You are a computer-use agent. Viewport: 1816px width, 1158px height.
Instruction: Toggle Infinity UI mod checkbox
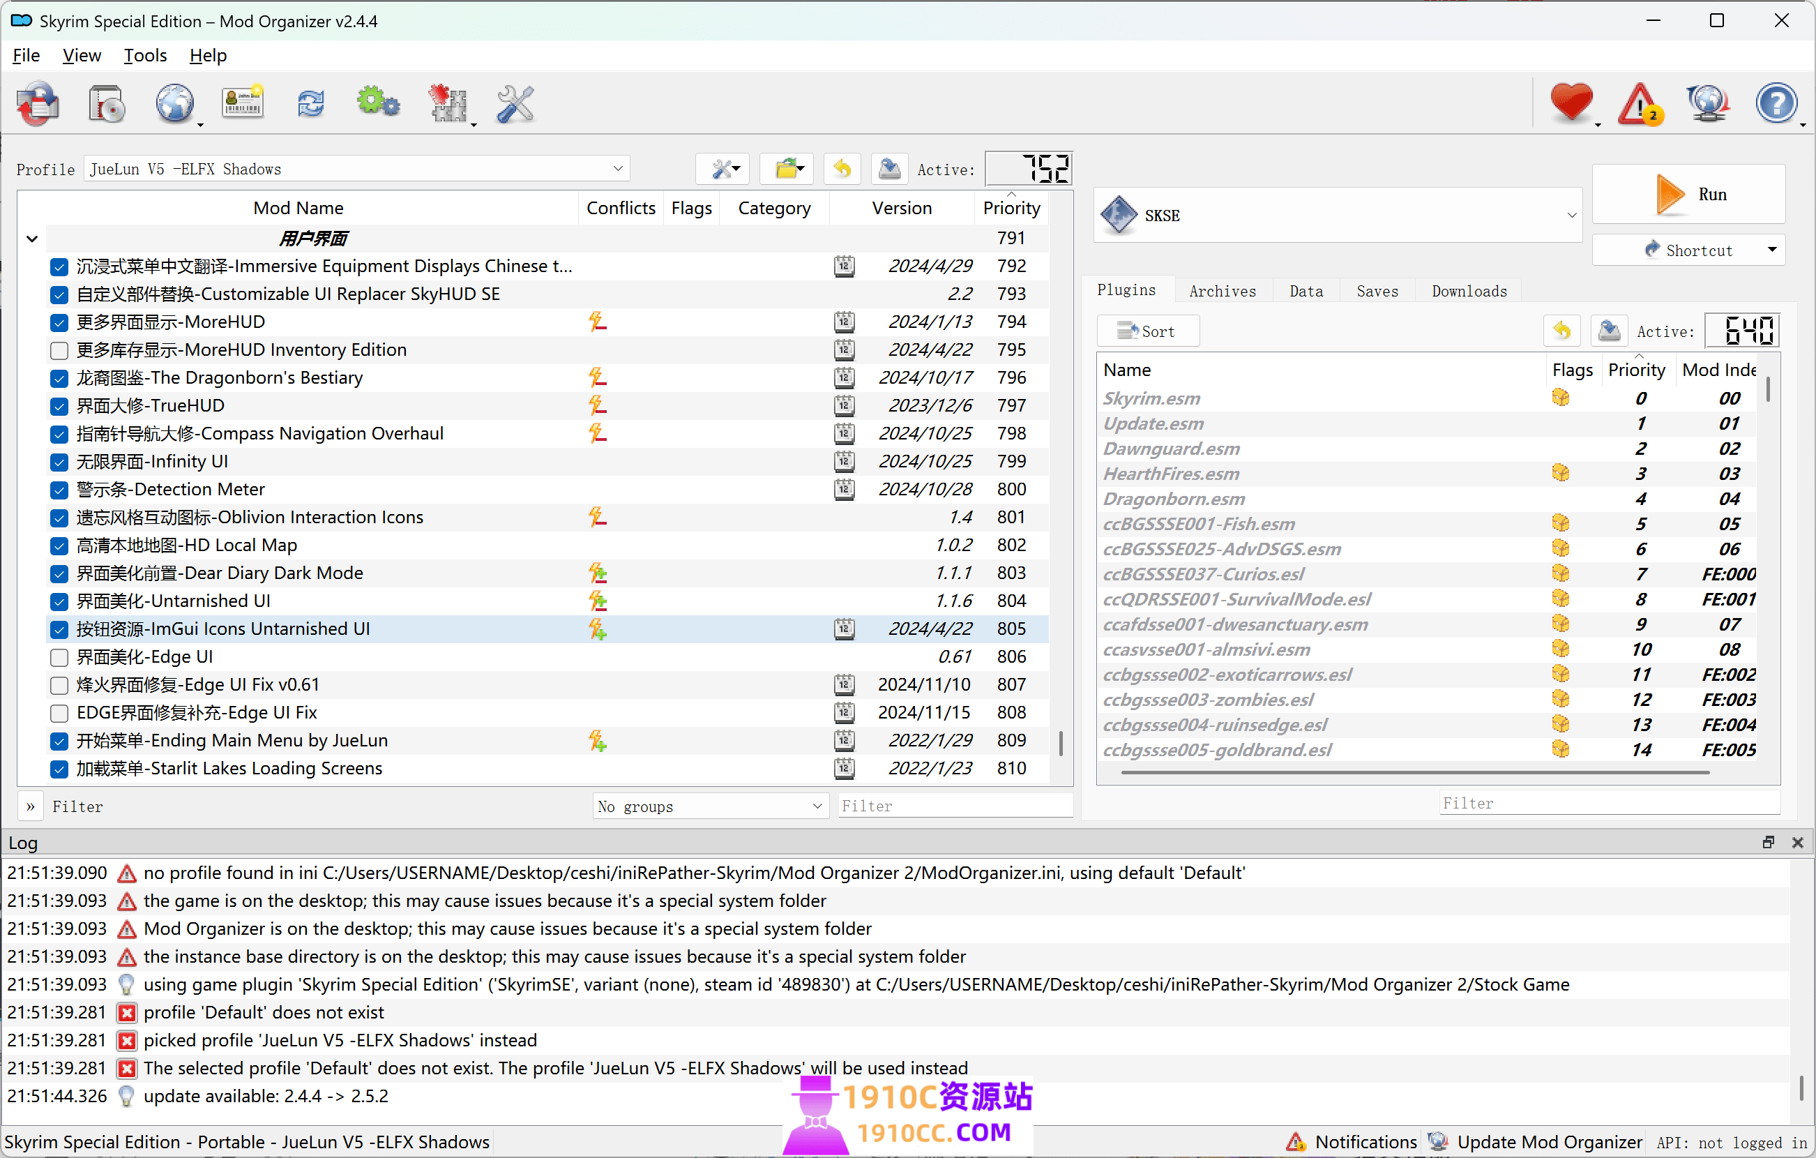pyautogui.click(x=59, y=463)
